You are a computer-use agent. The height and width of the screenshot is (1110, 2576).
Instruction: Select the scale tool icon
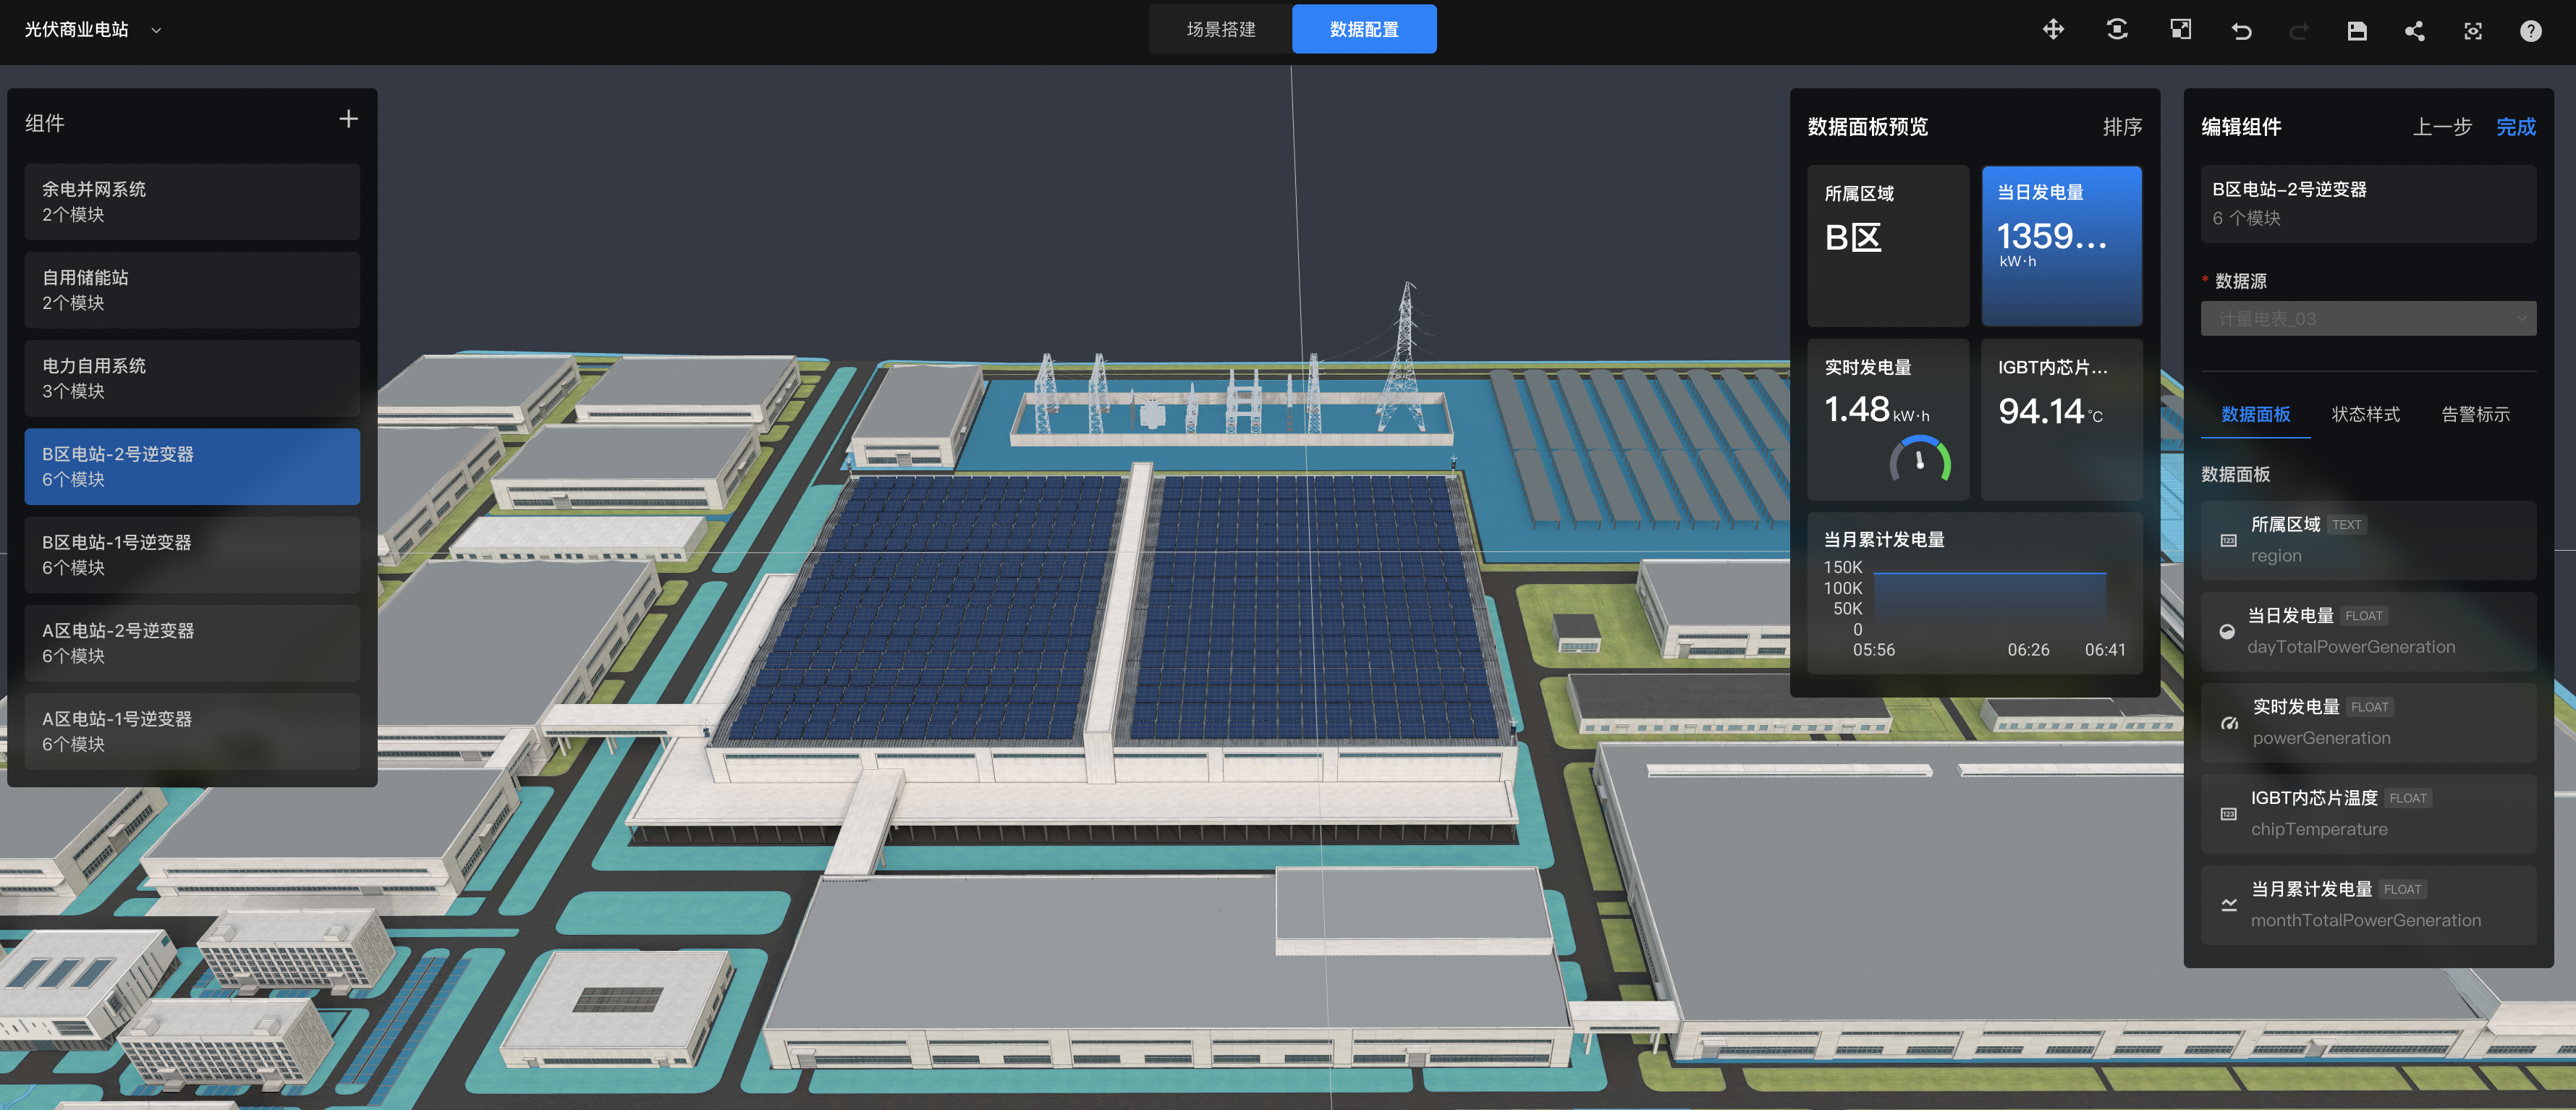click(2181, 30)
